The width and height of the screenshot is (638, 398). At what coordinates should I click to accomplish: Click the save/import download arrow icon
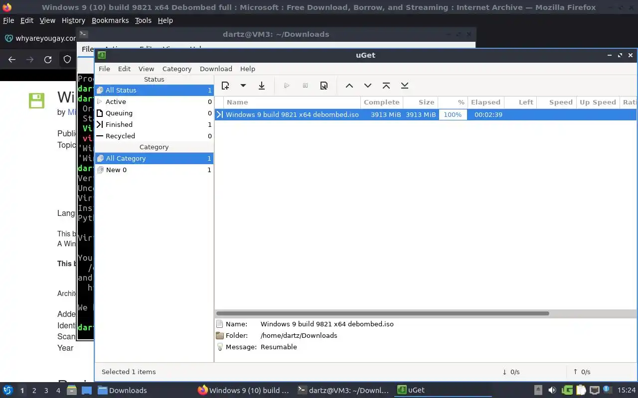pyautogui.click(x=262, y=86)
